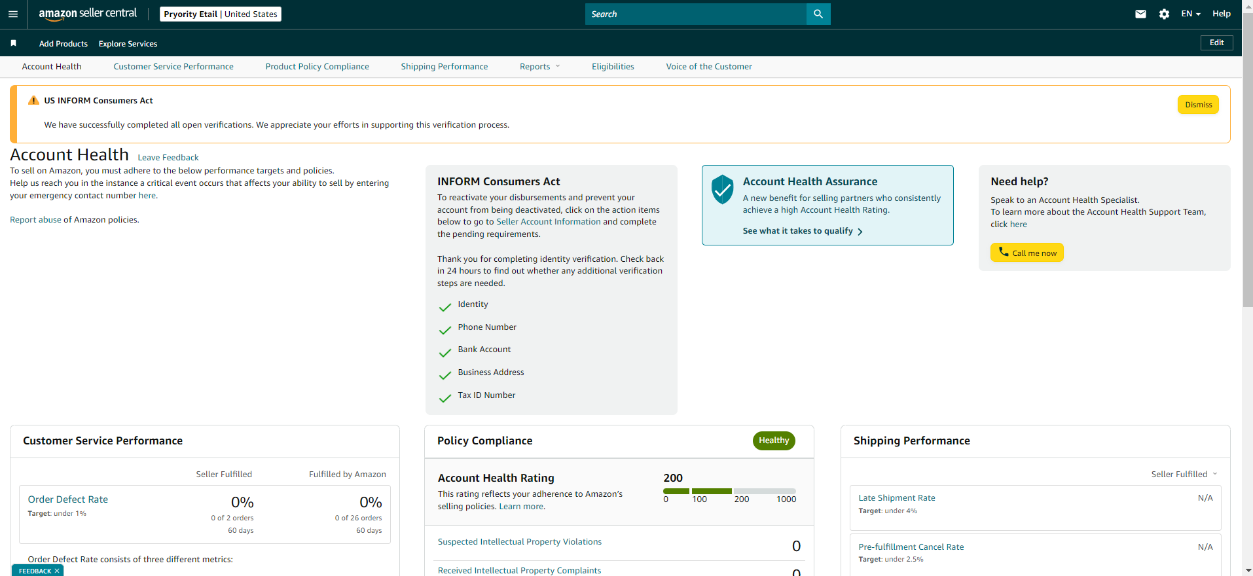Screen dimensions: 1253x576
Task: Click the Shipping Performance card heading
Action: click(912, 441)
